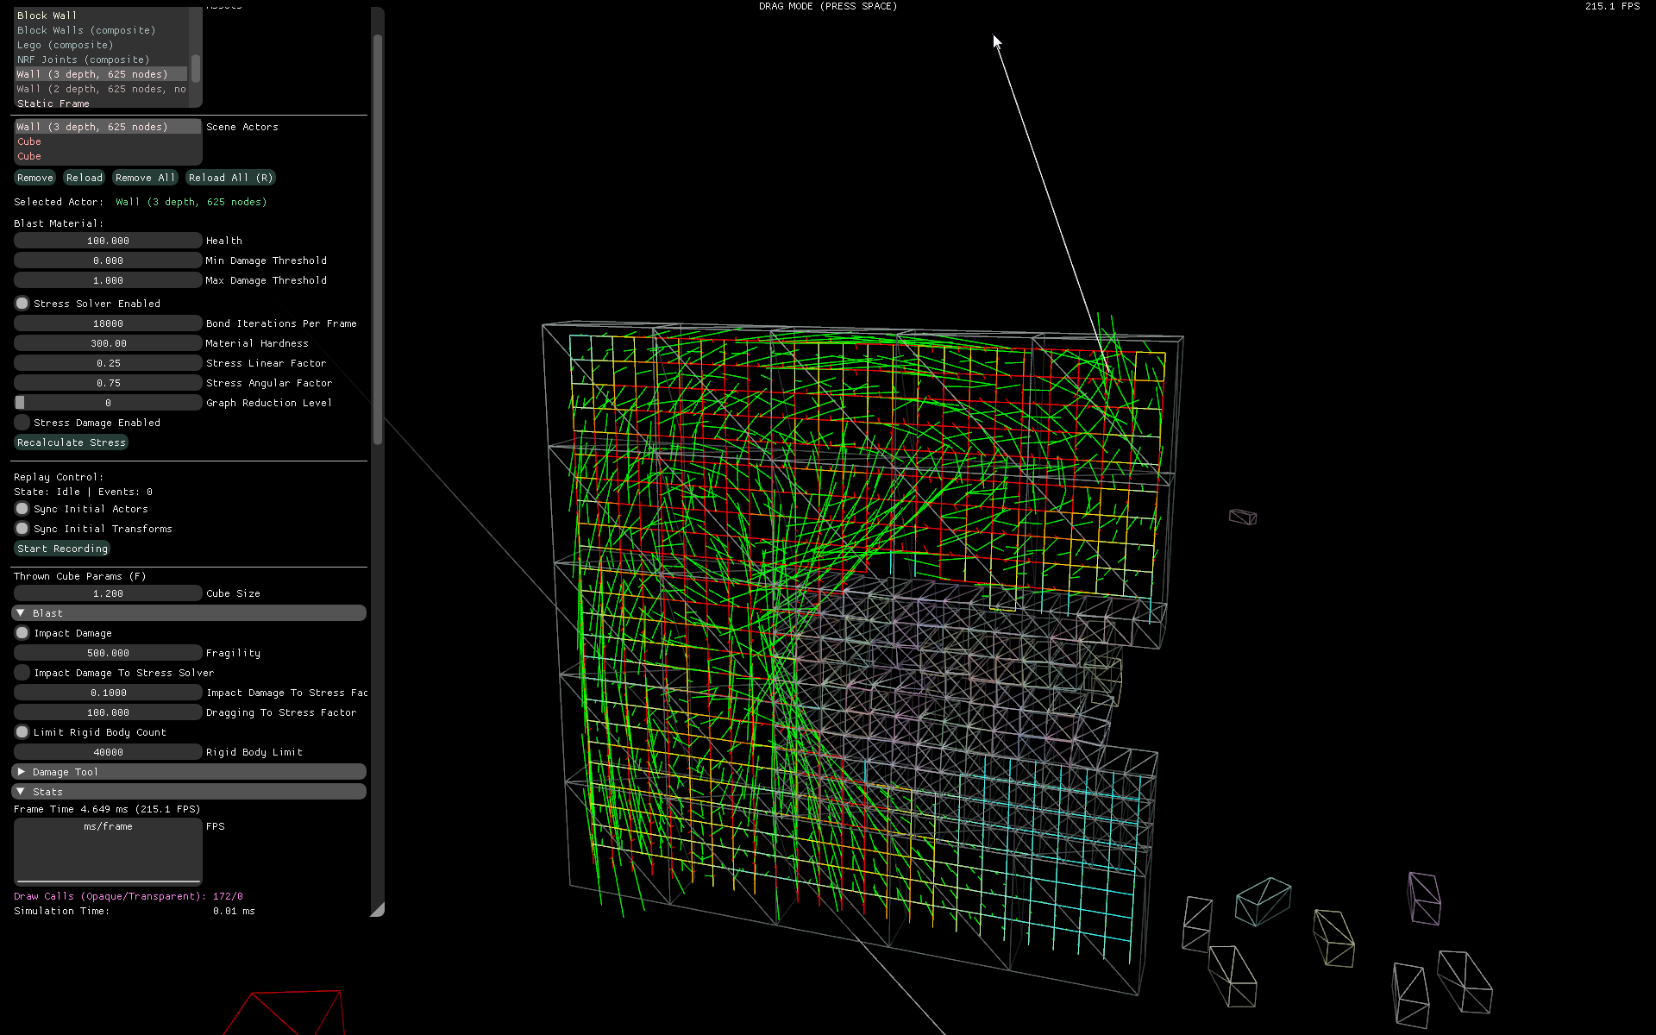Viewport: 1656px width, 1035px height.
Task: Toggle Impact Damage checkbox
Action: [x=22, y=633]
